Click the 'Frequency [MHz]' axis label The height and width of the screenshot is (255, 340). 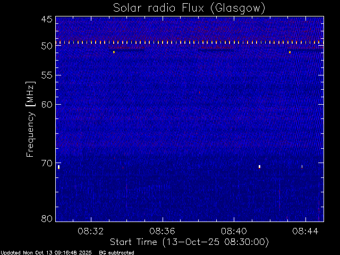[30, 119]
